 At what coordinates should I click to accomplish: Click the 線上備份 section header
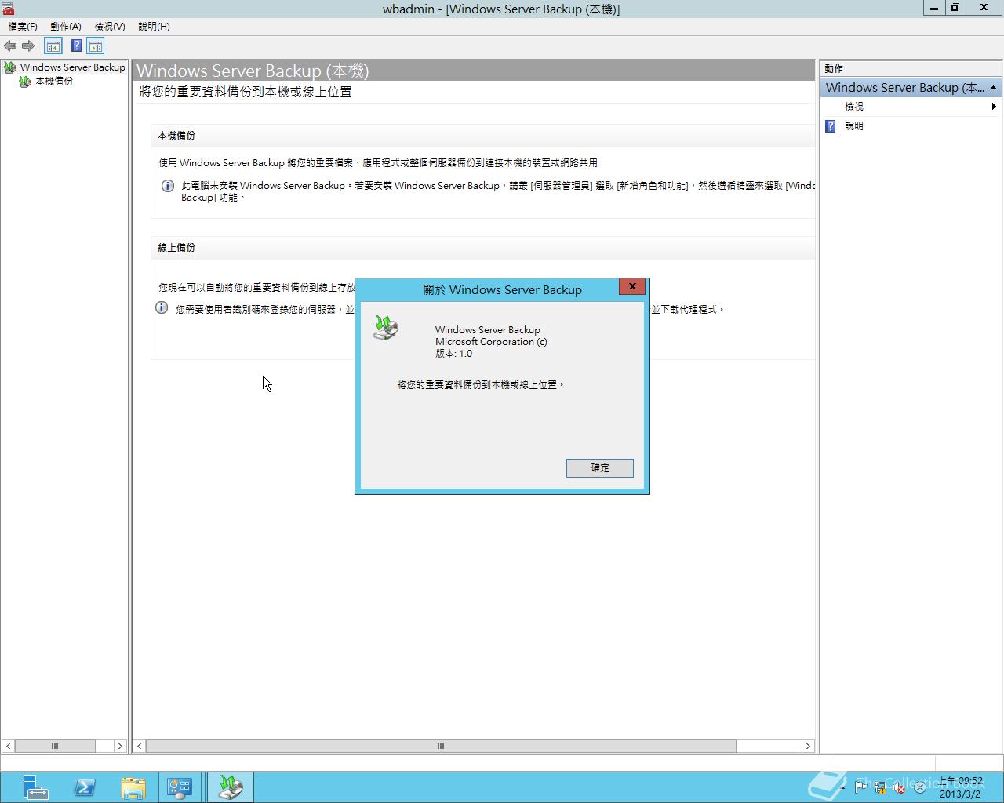176,248
